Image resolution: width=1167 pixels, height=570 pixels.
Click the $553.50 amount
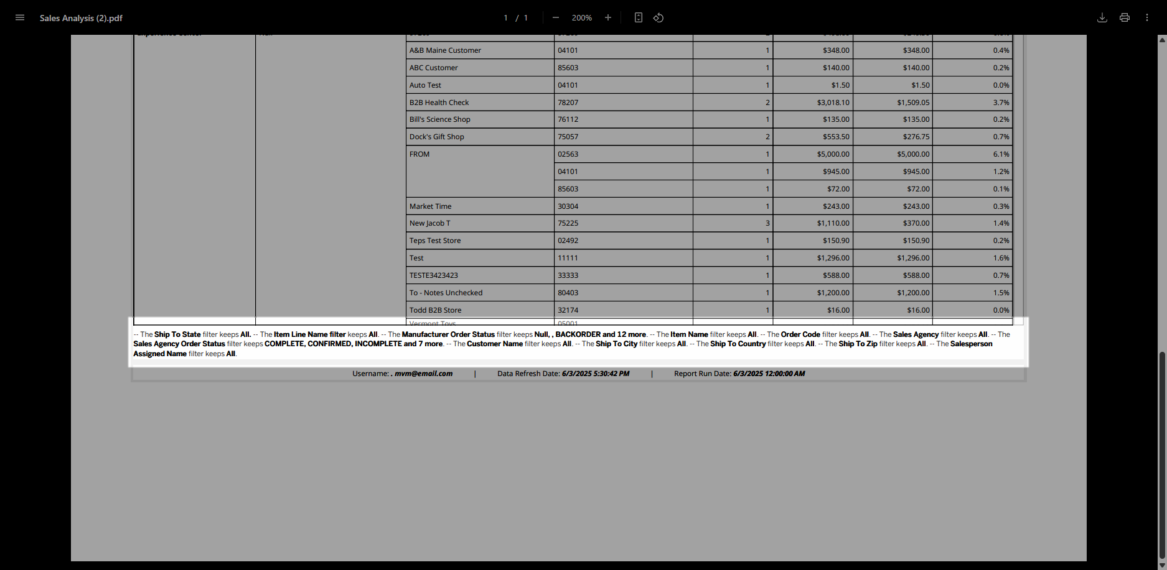click(x=836, y=137)
